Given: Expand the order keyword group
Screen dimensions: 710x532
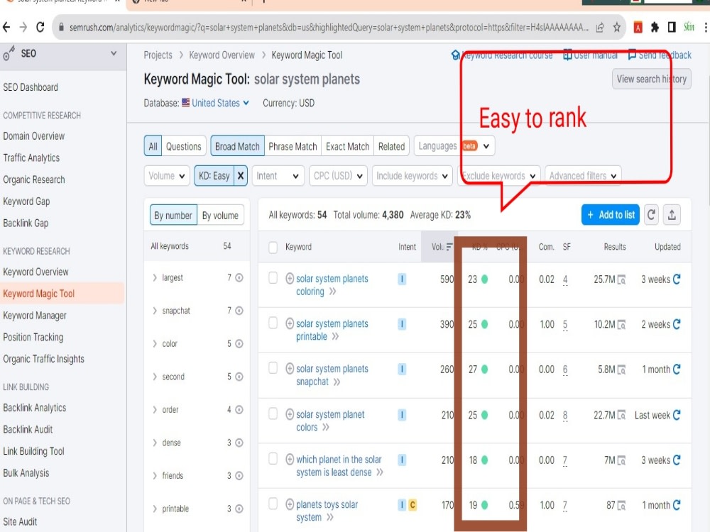Looking at the screenshot, I should click(x=155, y=410).
